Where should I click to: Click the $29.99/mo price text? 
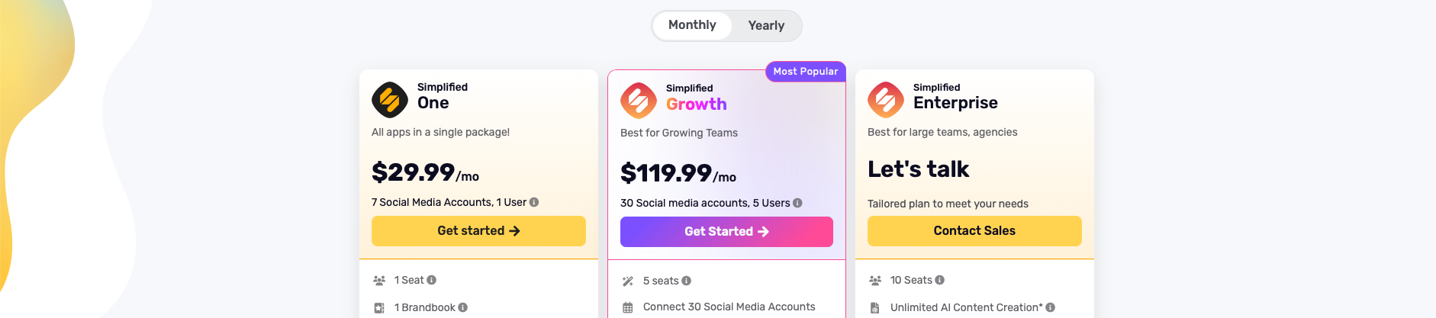coord(425,172)
